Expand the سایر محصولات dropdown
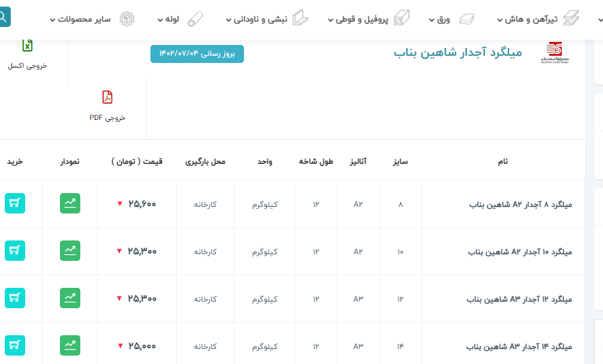 click(93, 19)
